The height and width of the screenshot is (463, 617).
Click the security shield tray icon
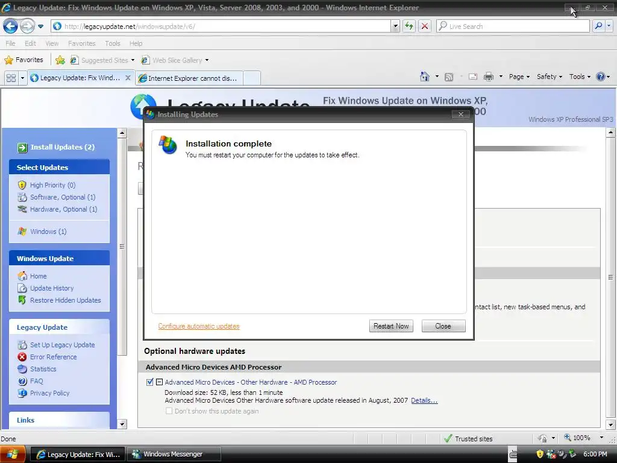(x=540, y=454)
